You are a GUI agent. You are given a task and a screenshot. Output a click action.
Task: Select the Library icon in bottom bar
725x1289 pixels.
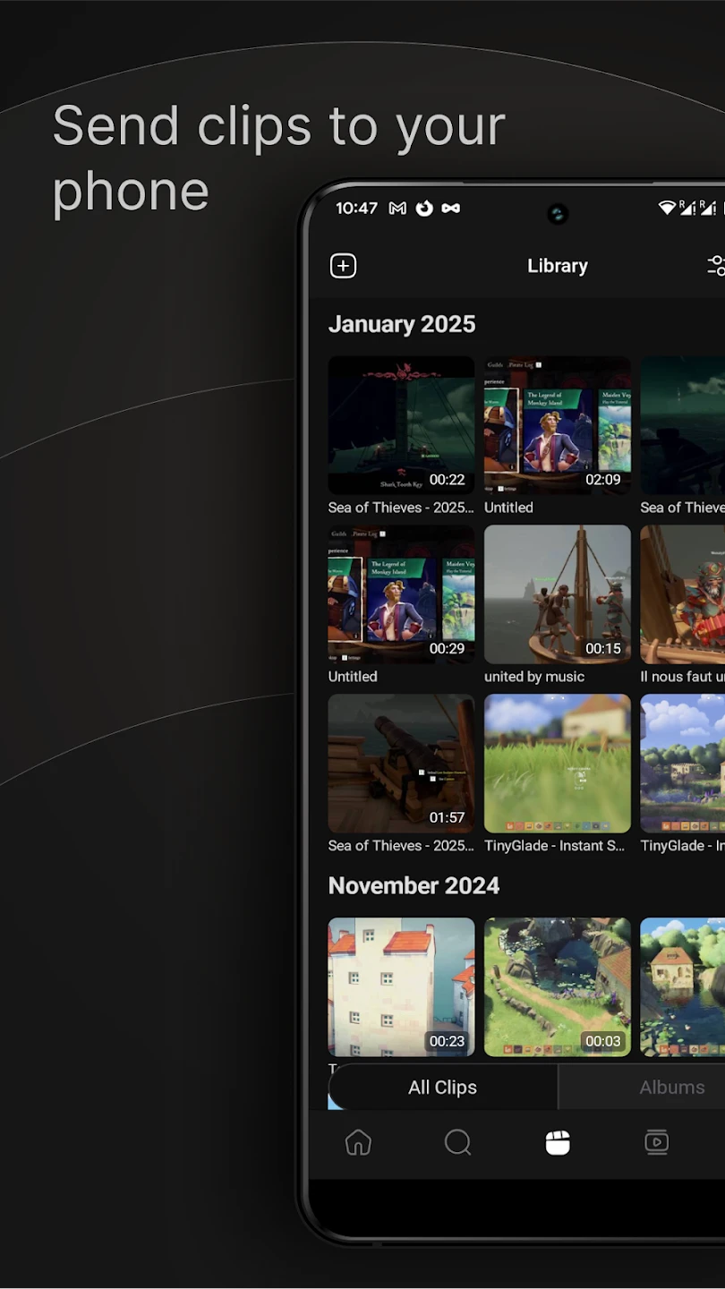[558, 1142]
